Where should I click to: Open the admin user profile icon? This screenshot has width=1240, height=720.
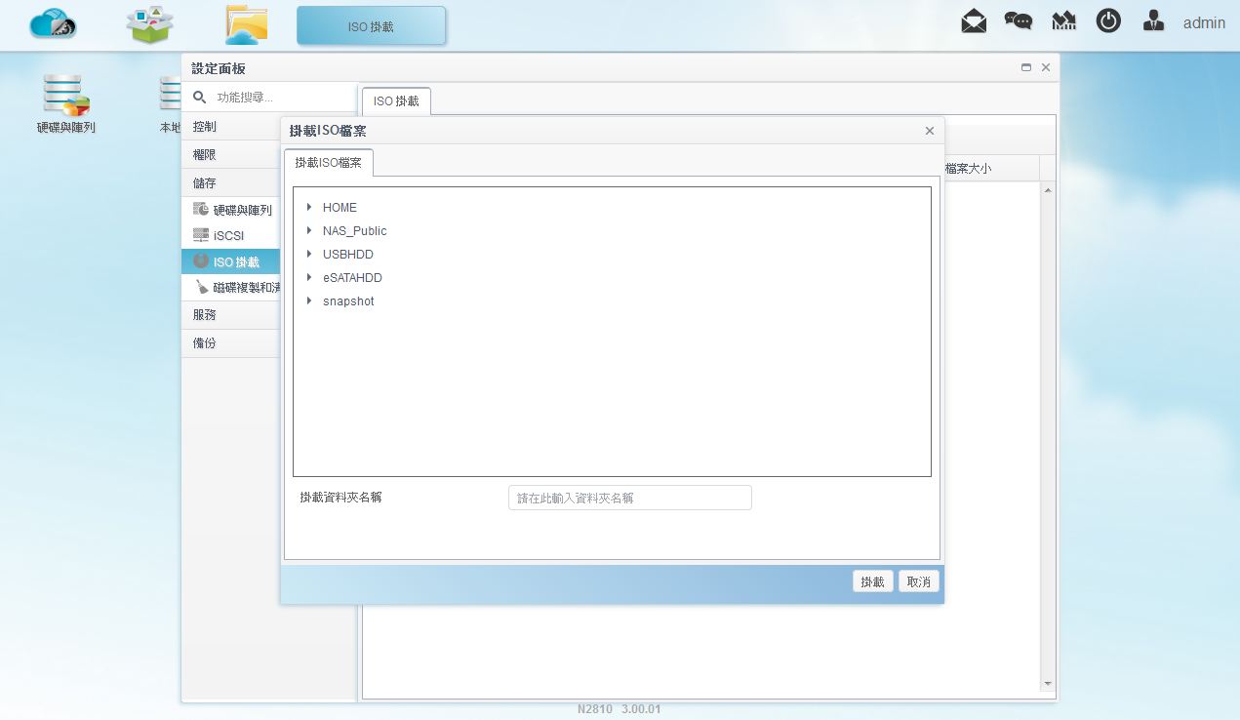coord(1154,20)
